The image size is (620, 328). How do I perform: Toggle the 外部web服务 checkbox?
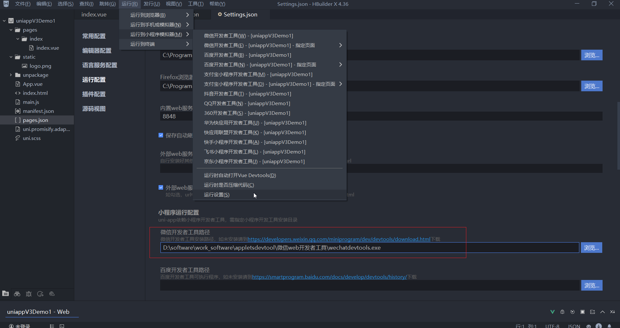pyautogui.click(x=161, y=187)
